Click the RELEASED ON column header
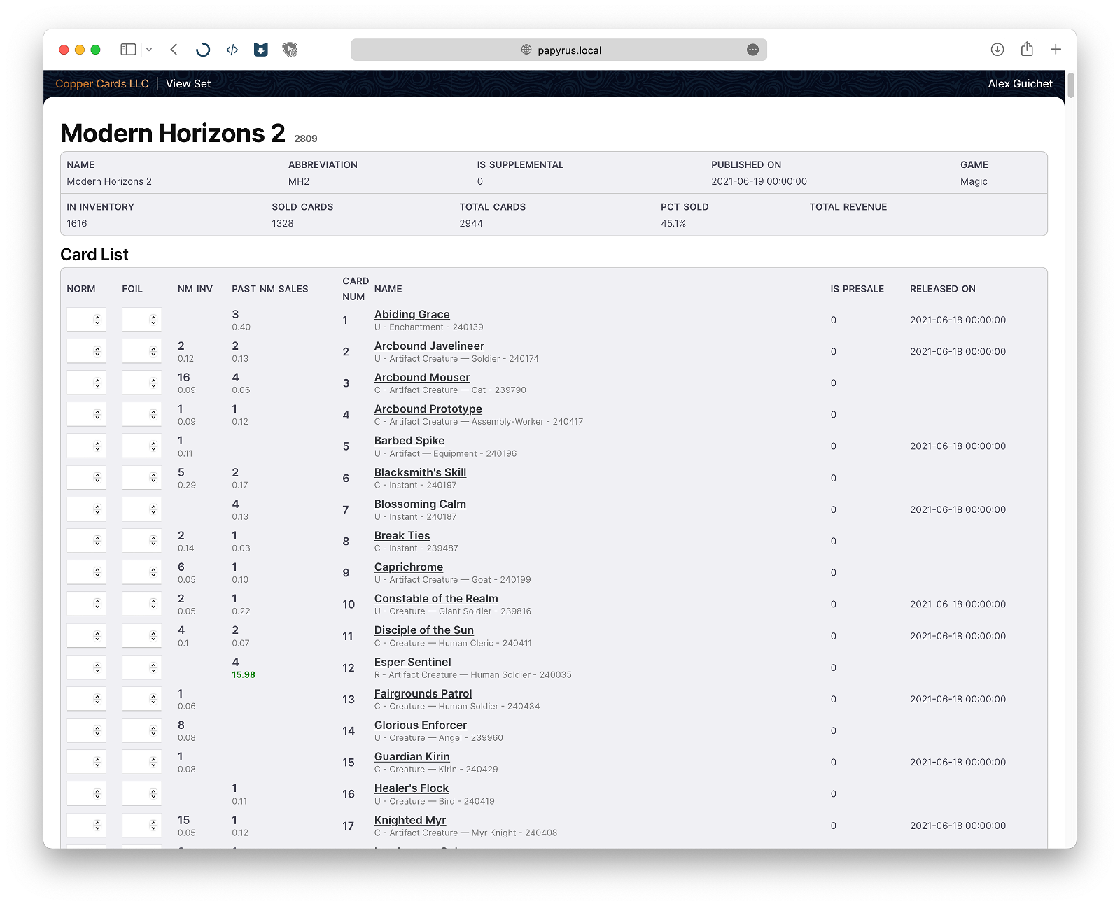This screenshot has width=1120, height=906. click(943, 289)
